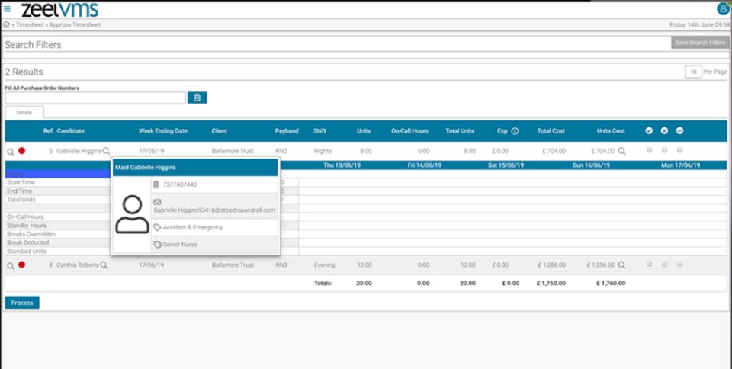Sort by Payband column header

287,131
